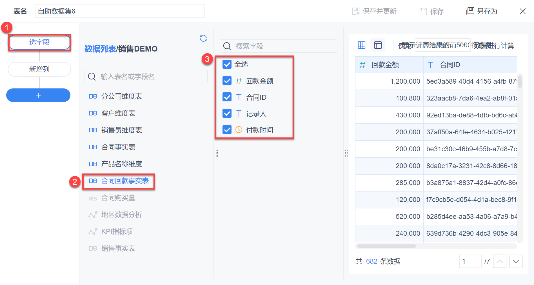This screenshot has width=534, height=285.
Task: Click the # icon in 回款金额 column header
Action: point(362,65)
